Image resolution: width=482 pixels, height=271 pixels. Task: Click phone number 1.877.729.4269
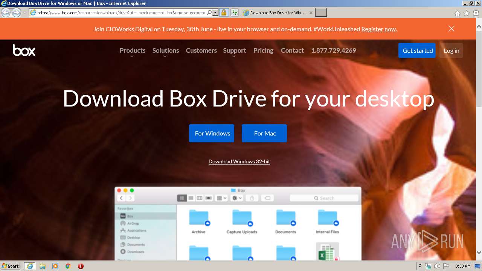[x=334, y=50]
